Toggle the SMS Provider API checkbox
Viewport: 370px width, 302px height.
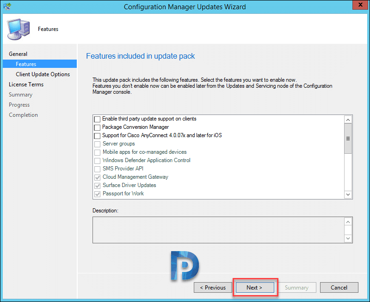click(x=97, y=169)
